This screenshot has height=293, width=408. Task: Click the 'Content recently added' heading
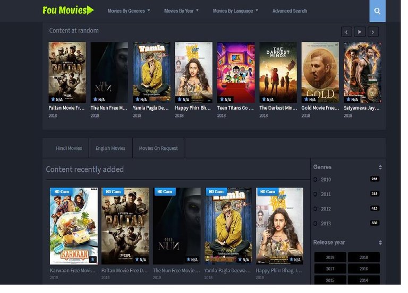[85, 170]
